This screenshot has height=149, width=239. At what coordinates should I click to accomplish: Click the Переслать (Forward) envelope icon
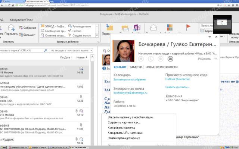pyautogui.click(x=11, y=28)
